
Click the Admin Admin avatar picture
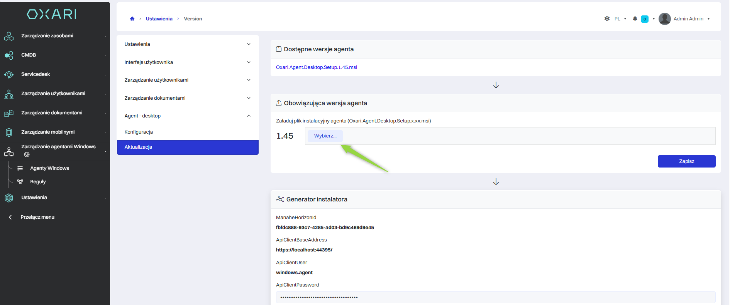[x=665, y=18]
